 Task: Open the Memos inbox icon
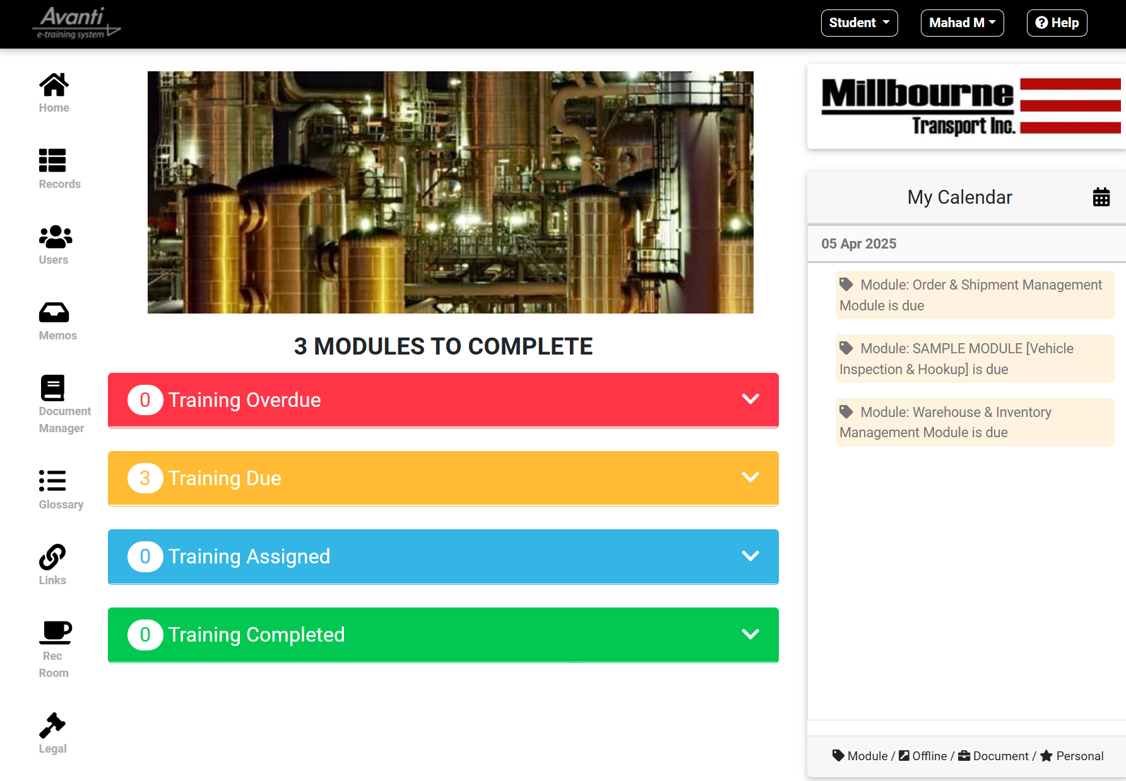pos(54,312)
